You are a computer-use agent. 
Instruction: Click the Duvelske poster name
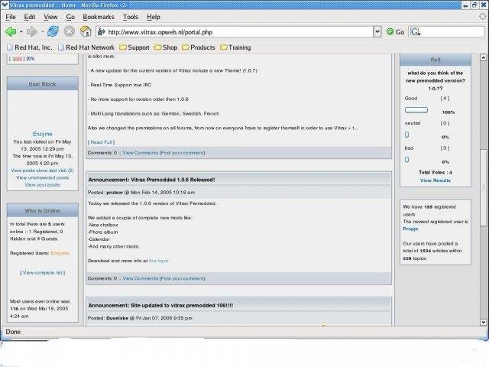pyautogui.click(x=117, y=318)
